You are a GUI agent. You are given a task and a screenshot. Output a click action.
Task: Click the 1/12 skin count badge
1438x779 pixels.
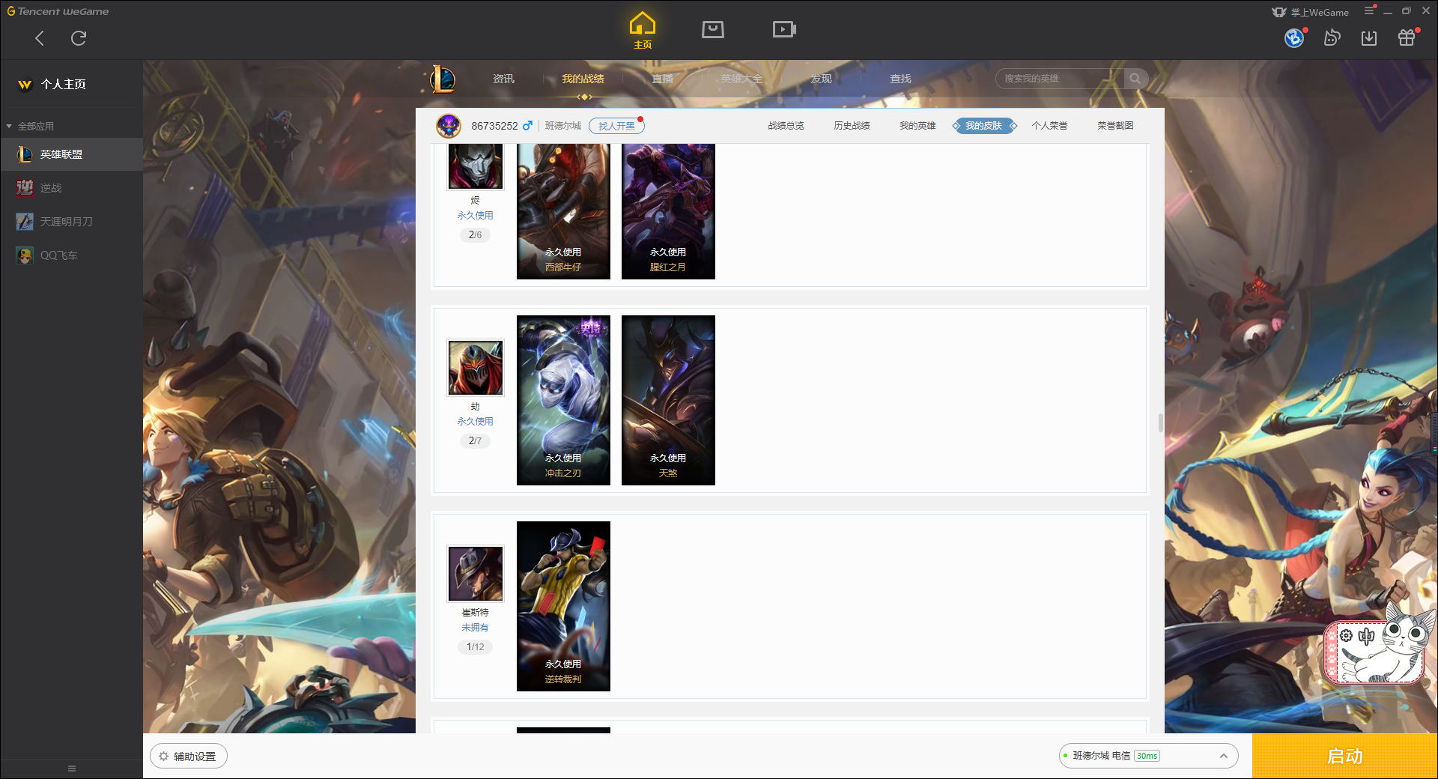click(475, 646)
